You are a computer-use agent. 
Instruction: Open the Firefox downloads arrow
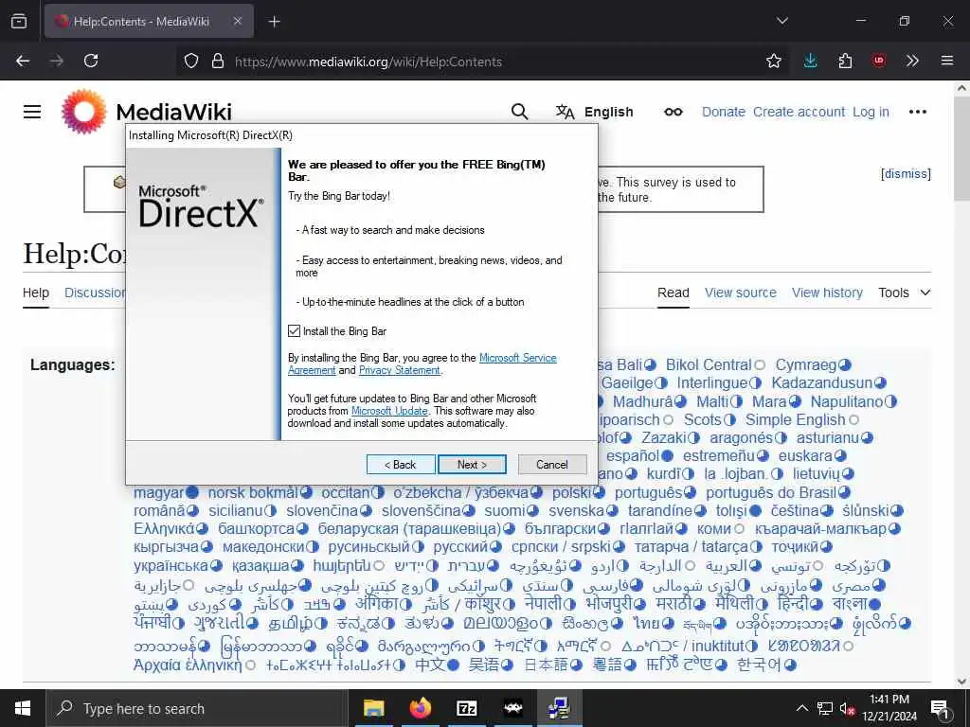point(811,61)
